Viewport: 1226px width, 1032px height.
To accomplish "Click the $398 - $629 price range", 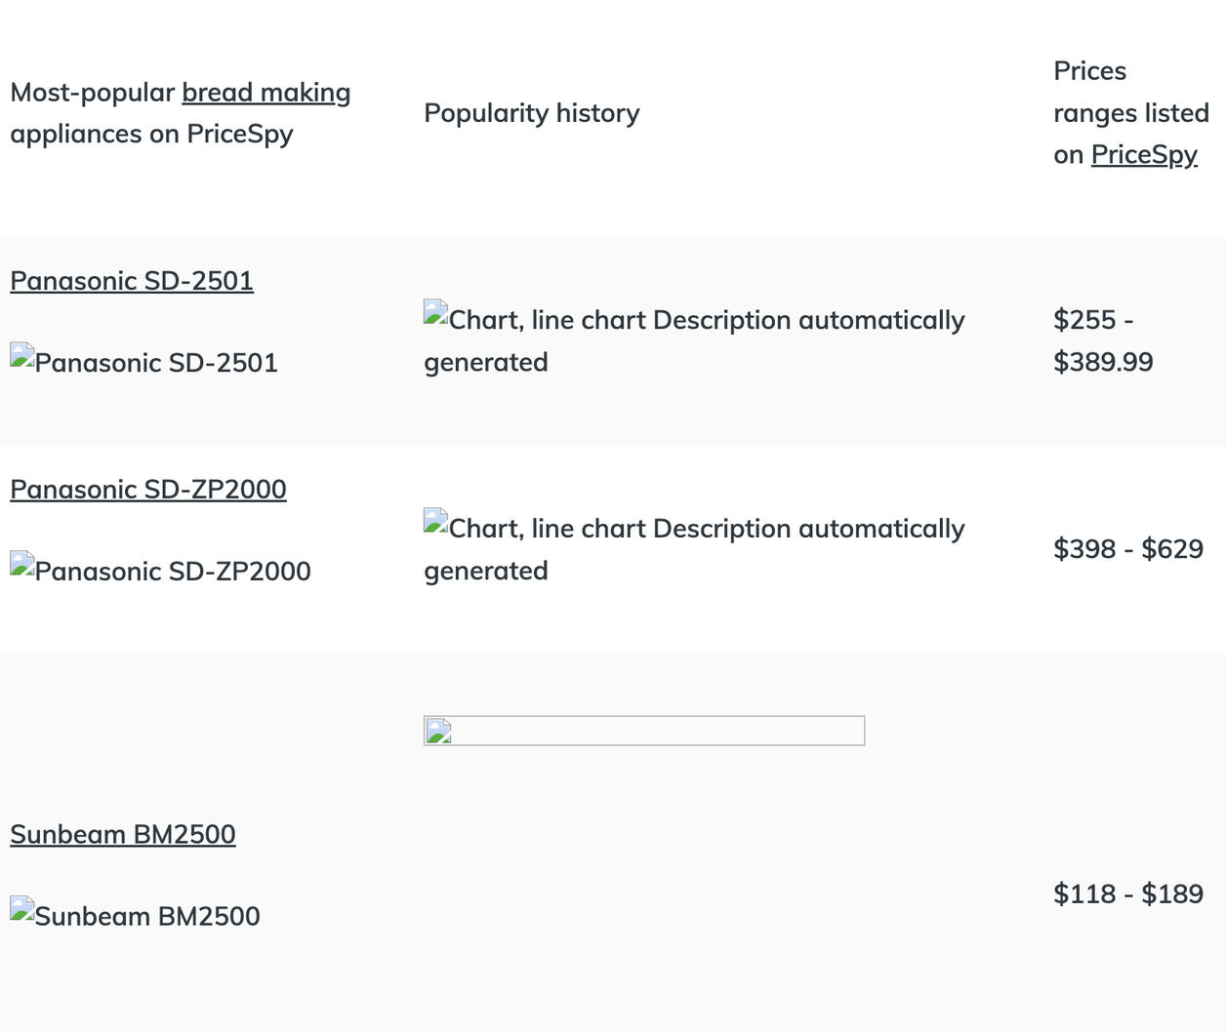I will [x=1128, y=549].
